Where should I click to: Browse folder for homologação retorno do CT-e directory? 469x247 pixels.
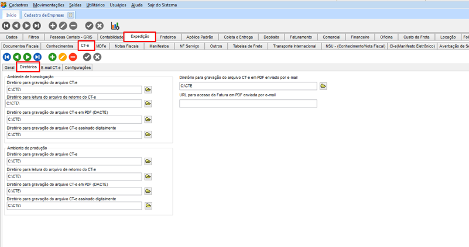(148, 103)
